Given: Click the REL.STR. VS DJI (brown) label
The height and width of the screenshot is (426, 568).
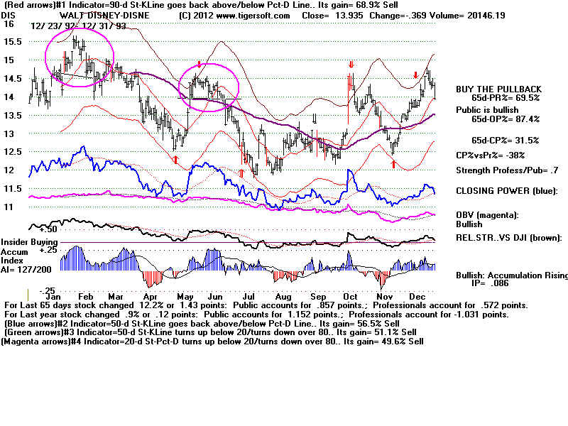Looking at the screenshot, I should tap(508, 238).
